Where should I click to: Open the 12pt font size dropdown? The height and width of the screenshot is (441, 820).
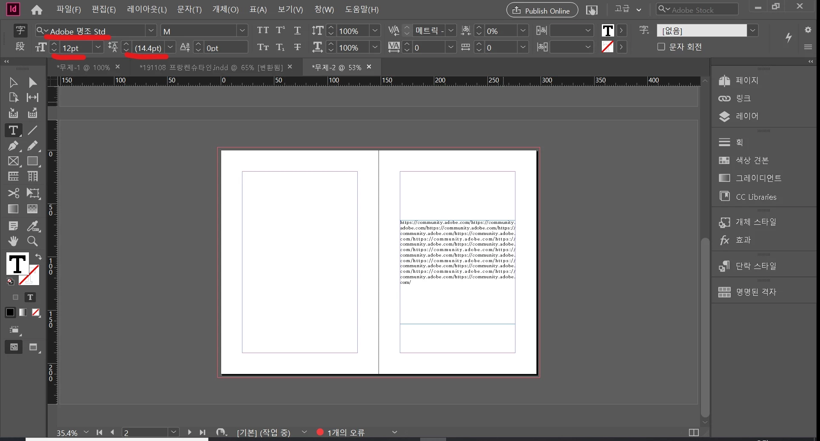pyautogui.click(x=98, y=47)
